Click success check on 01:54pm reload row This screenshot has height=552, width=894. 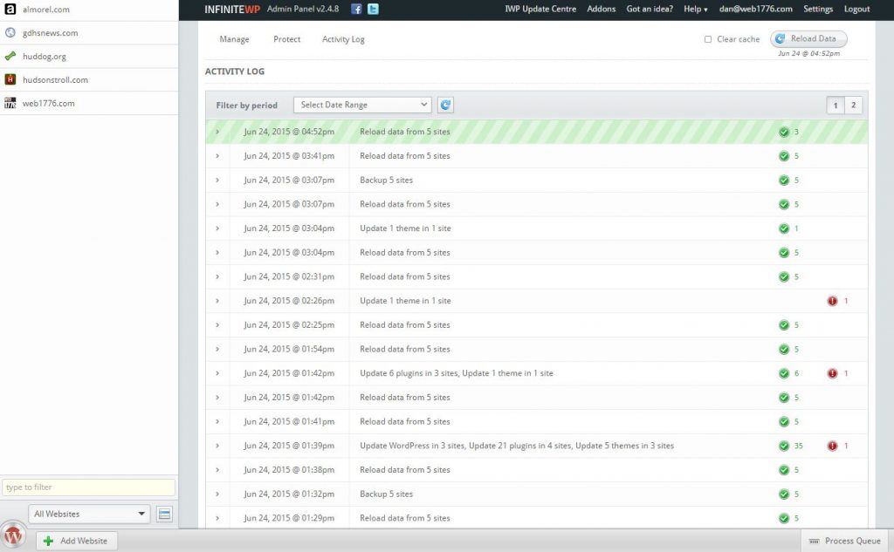pyautogui.click(x=784, y=349)
